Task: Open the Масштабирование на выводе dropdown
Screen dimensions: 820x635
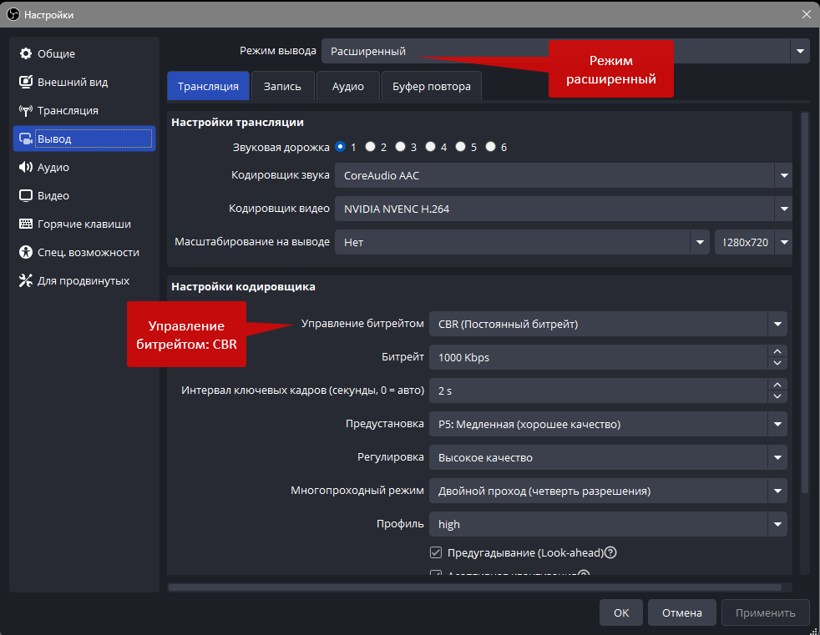Action: coord(522,242)
